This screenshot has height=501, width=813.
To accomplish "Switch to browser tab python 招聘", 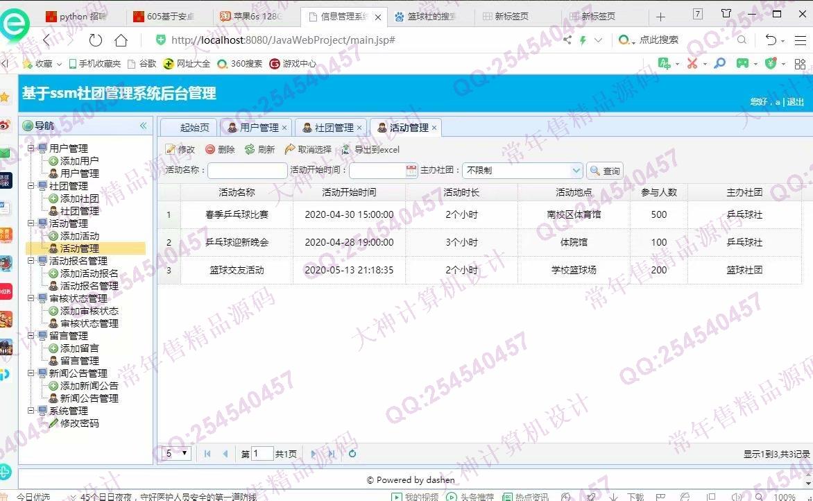I will [82, 17].
